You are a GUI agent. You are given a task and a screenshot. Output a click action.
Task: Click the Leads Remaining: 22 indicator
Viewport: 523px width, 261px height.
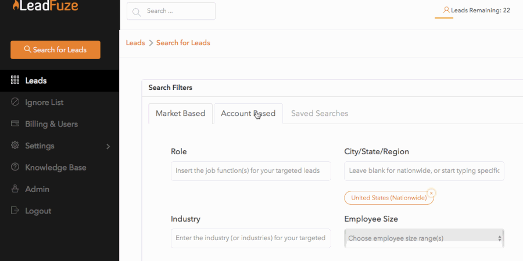477,10
